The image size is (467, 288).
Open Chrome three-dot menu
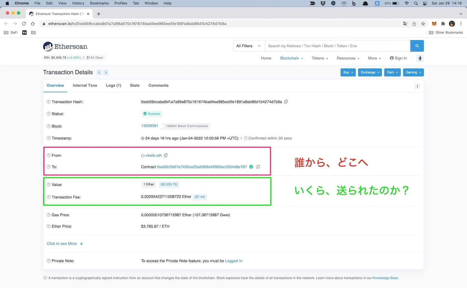pos(461,24)
